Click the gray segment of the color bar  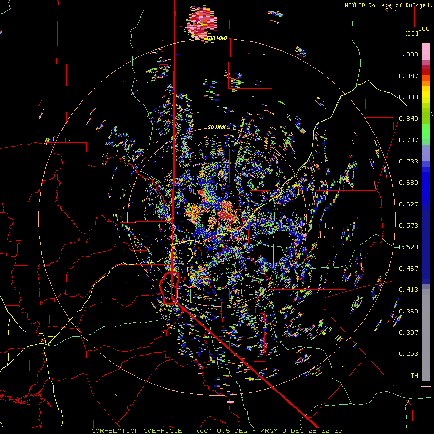pyautogui.click(x=426, y=335)
